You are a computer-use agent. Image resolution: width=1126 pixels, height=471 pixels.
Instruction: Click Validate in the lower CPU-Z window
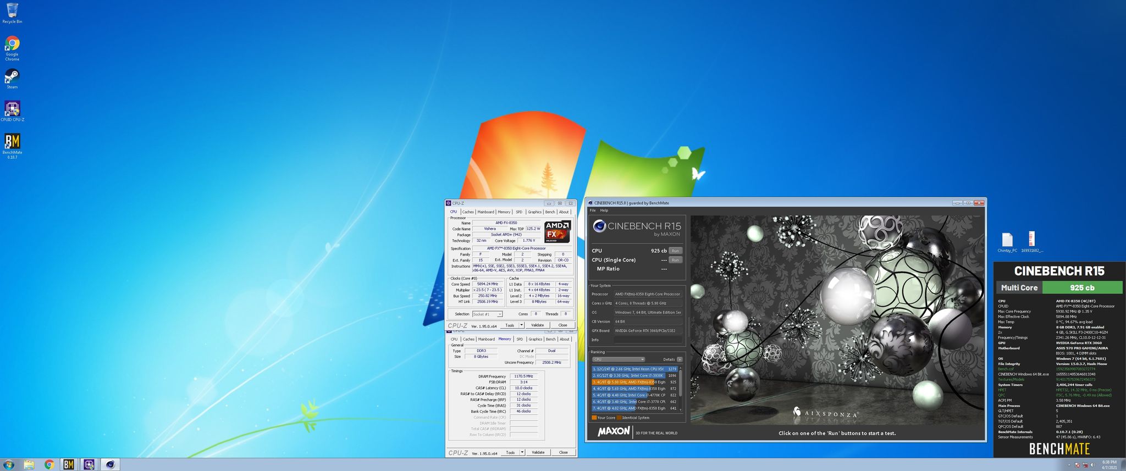click(x=538, y=452)
